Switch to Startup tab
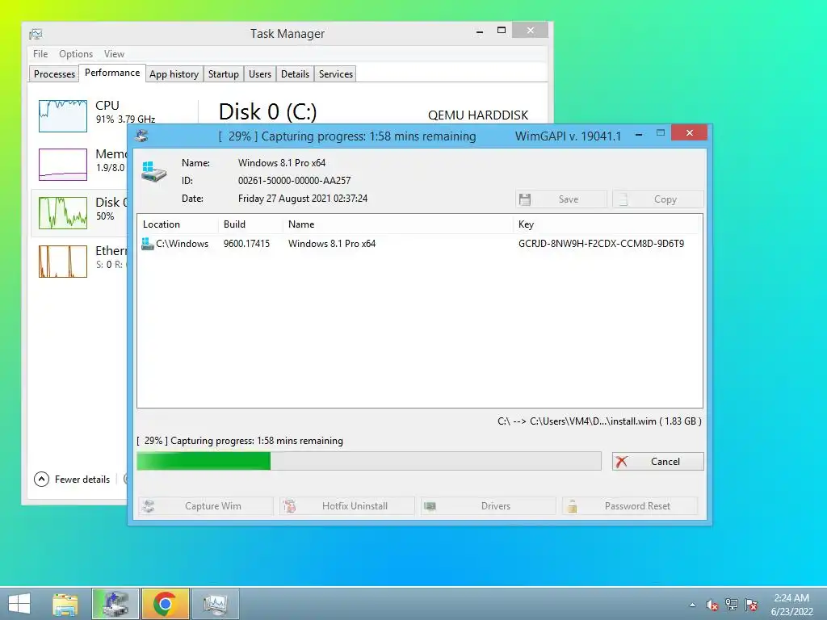Image resolution: width=827 pixels, height=620 pixels. [224, 73]
